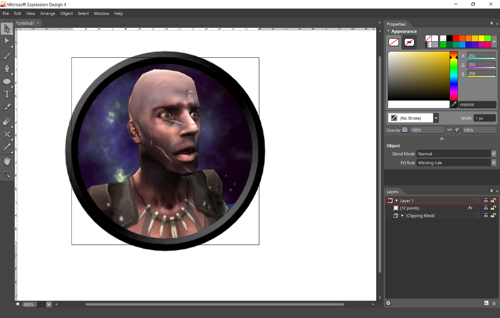Click the delete layer trash icon
500x318 pixels.
click(494, 303)
